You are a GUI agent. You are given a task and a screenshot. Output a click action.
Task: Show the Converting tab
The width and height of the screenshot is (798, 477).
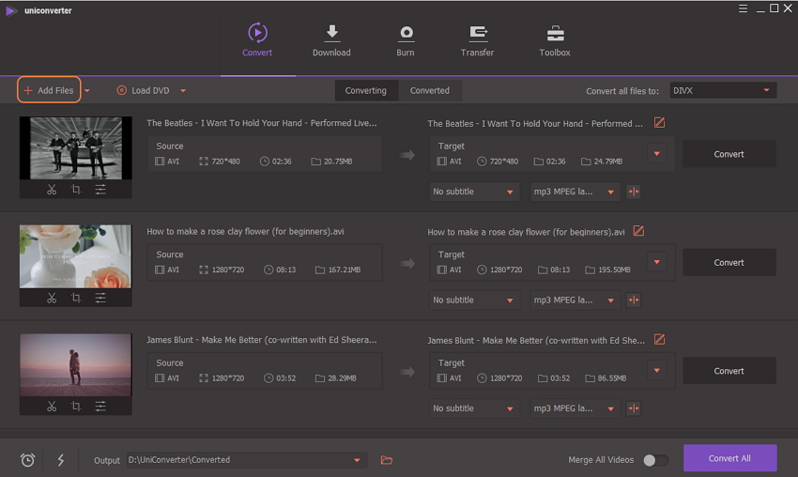pyautogui.click(x=366, y=91)
